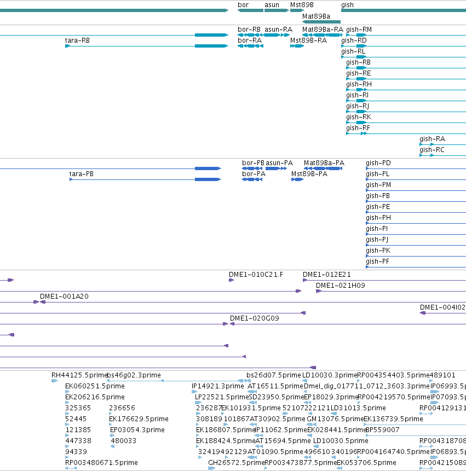Click the DME1-021H09 feature label
This screenshot has width=466, height=471.
pyautogui.click(x=341, y=286)
